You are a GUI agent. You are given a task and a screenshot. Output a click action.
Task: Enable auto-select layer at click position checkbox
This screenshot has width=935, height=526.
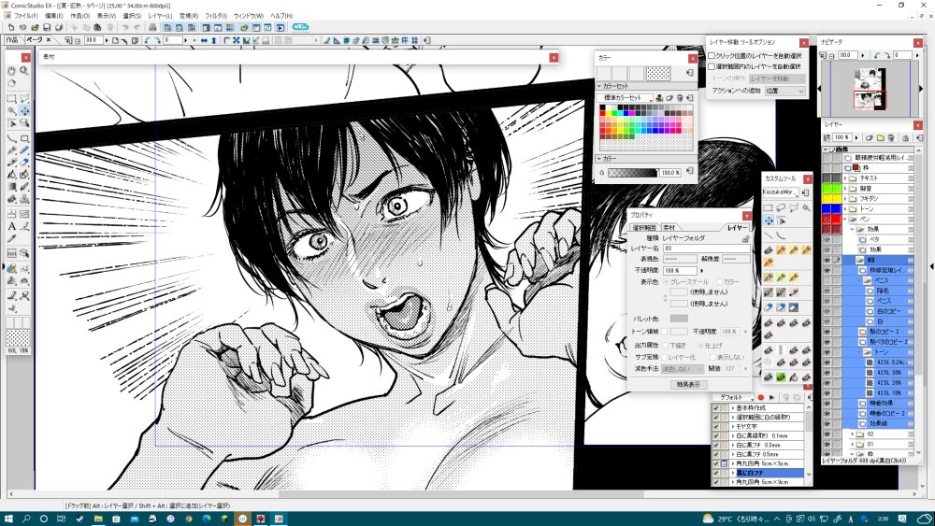click(712, 56)
